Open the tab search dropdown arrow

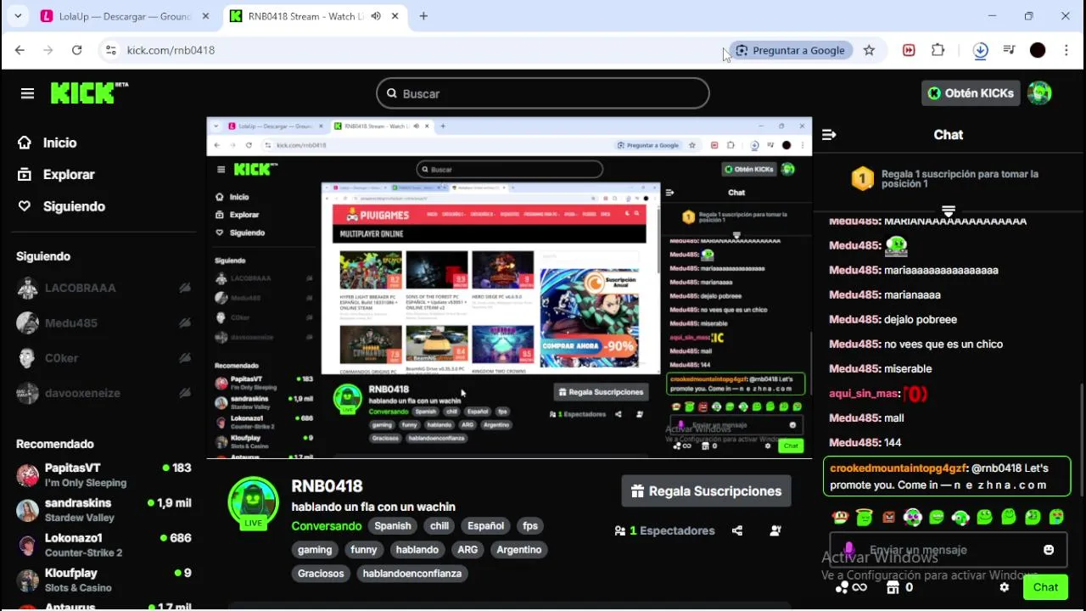click(x=18, y=16)
